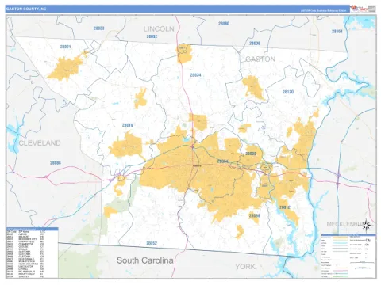This screenshot has width=381, height=285.
Task: Select the 28016 ZIP code label
Action: (128, 125)
